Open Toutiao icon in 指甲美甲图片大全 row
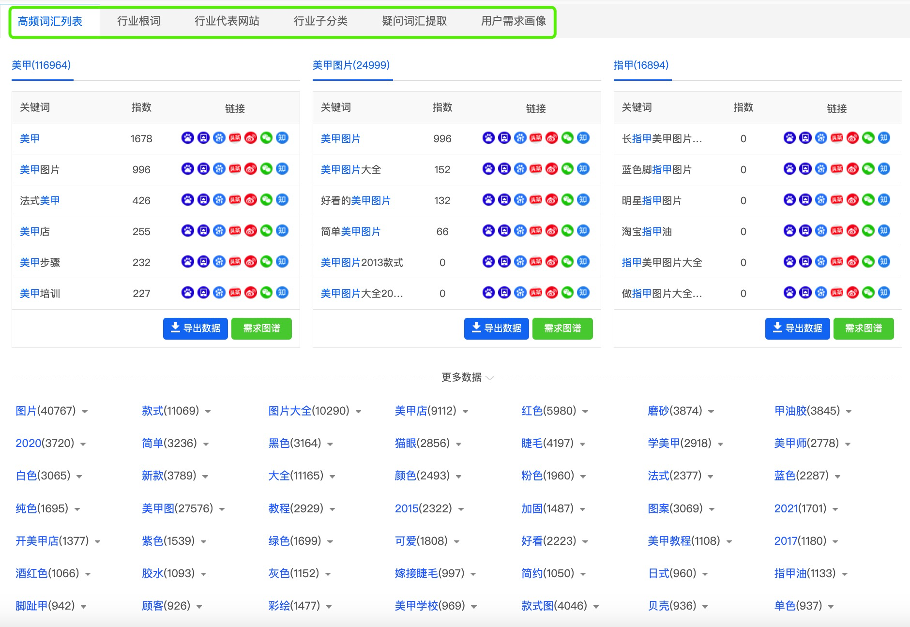The image size is (910, 627). (x=837, y=262)
